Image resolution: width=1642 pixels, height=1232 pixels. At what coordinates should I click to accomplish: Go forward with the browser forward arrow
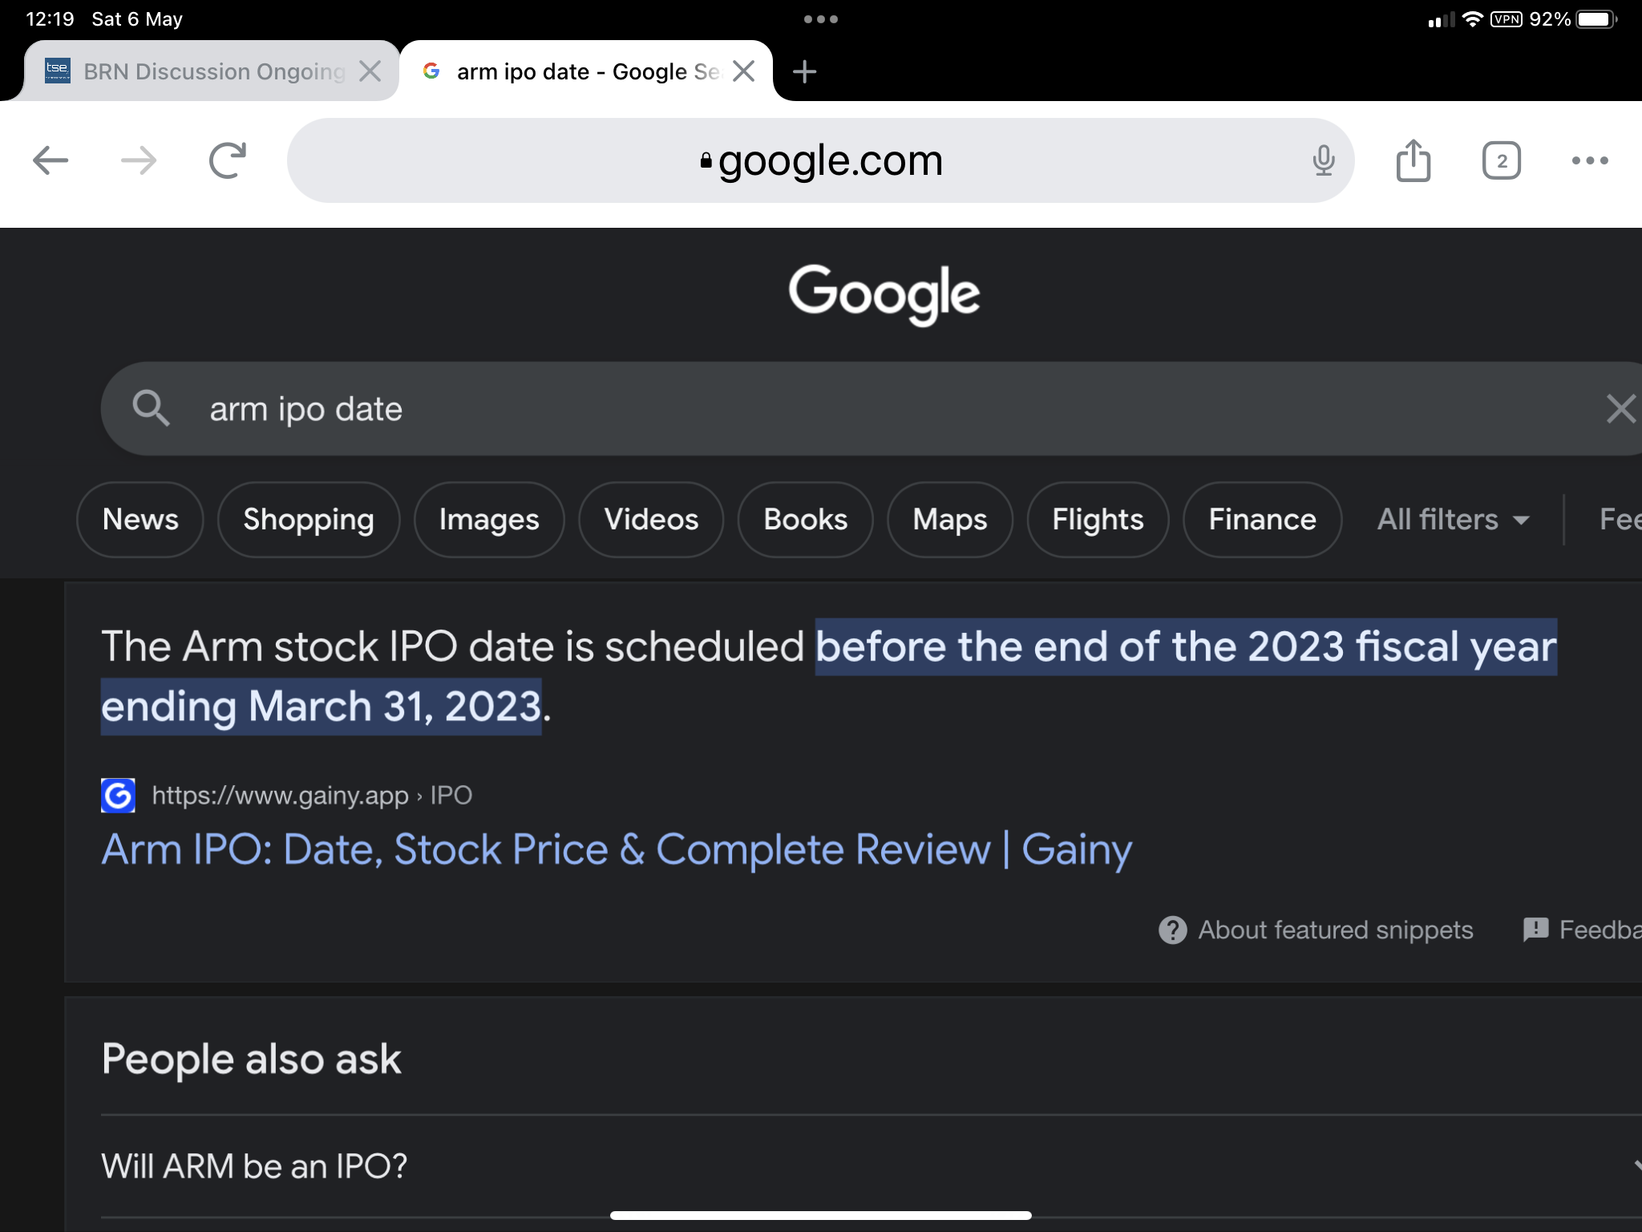tap(139, 160)
